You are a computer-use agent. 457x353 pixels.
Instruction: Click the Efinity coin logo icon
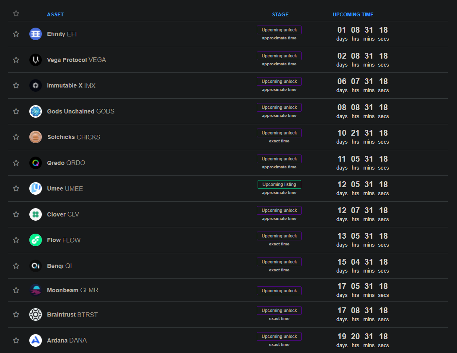pyautogui.click(x=36, y=34)
